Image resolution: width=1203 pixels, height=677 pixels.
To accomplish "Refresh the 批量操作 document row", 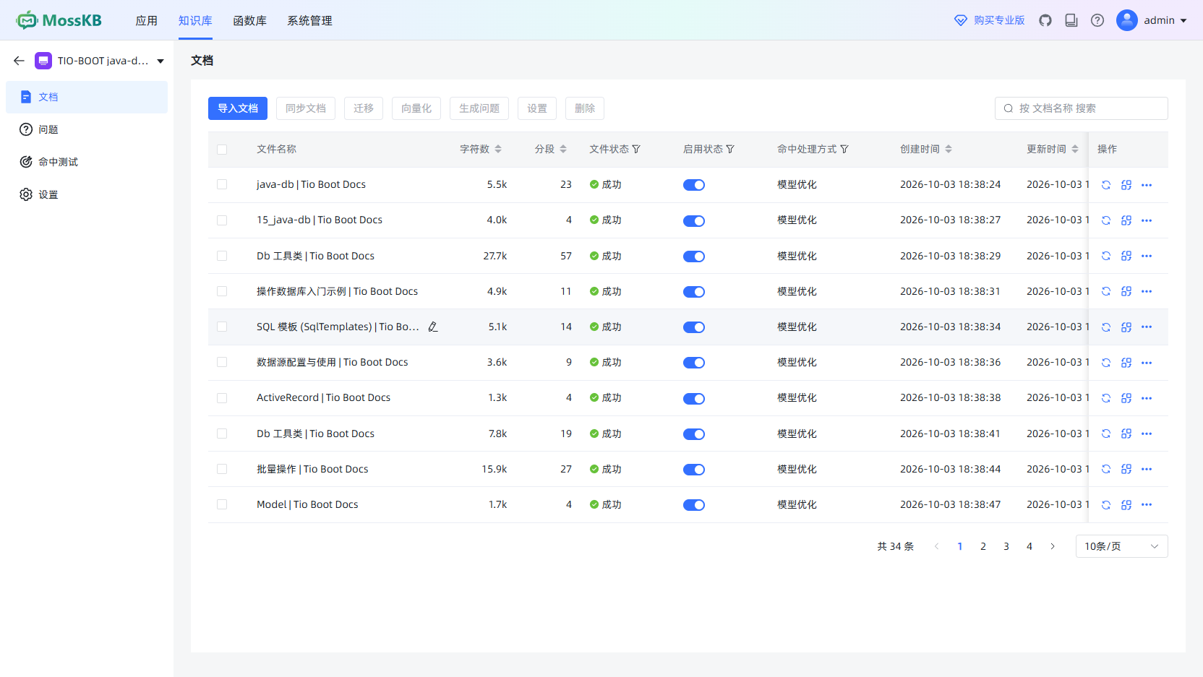I will (1106, 469).
